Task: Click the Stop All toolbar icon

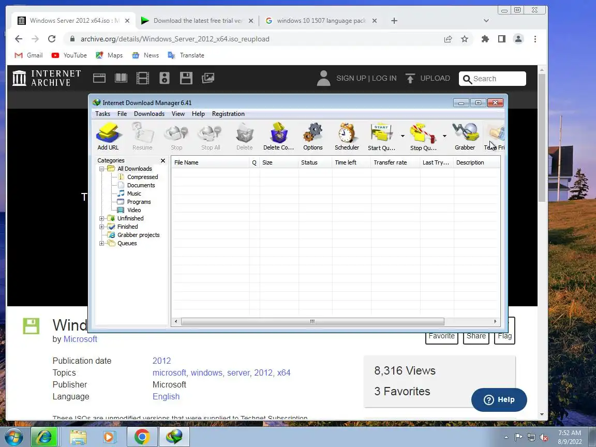Action: pos(211,136)
